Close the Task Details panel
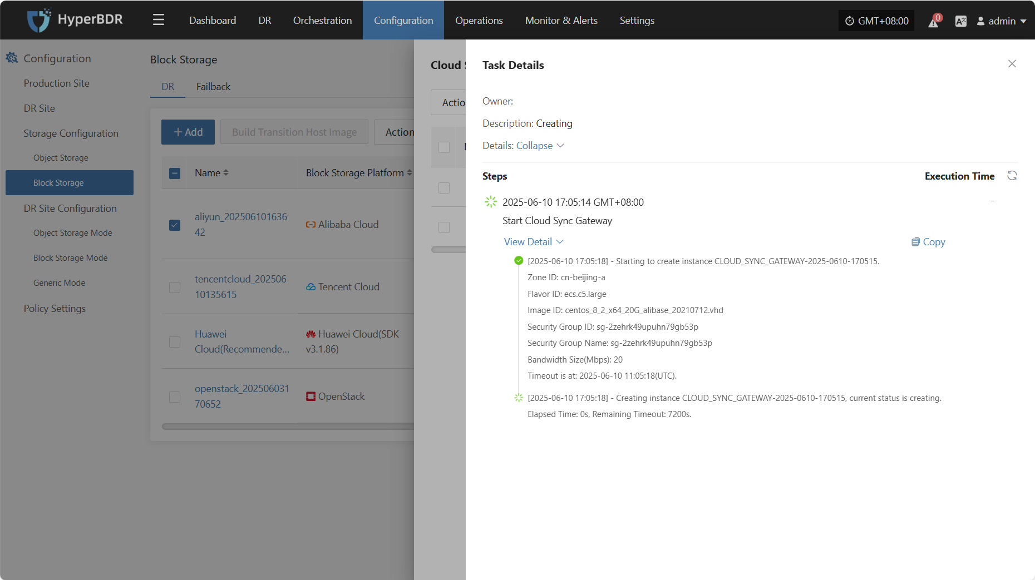This screenshot has width=1035, height=580. [1012, 64]
